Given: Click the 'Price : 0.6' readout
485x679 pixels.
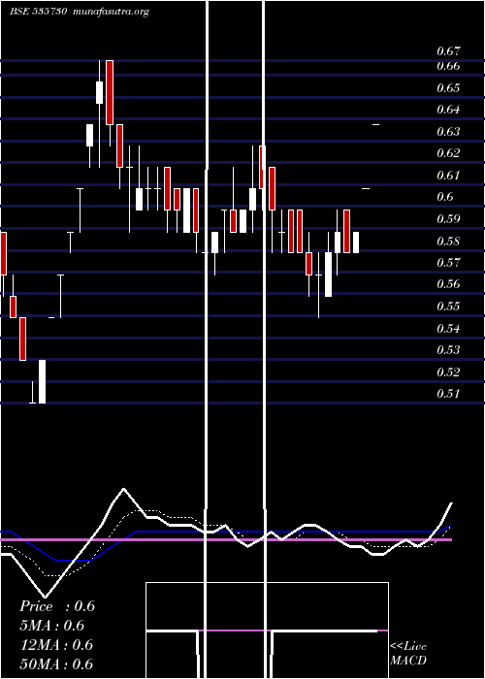Looking at the screenshot, I should pyautogui.click(x=57, y=606).
